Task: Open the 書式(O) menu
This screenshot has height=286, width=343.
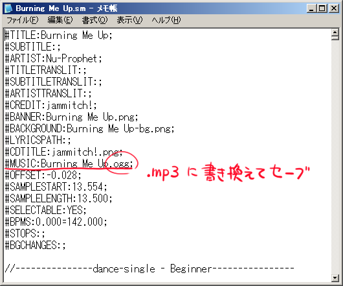Action: coord(94,20)
